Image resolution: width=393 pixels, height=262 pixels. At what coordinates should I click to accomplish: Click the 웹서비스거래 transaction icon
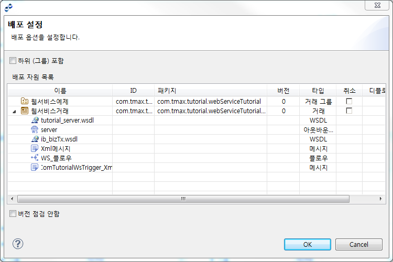24,111
